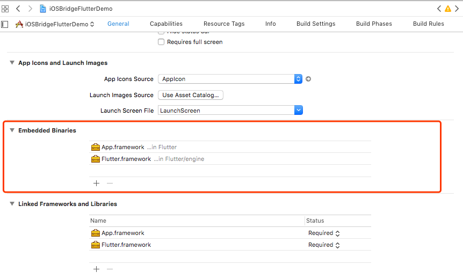Click the LaunchScreen file text field
Image resolution: width=463 pixels, height=279 pixels.
click(226, 111)
